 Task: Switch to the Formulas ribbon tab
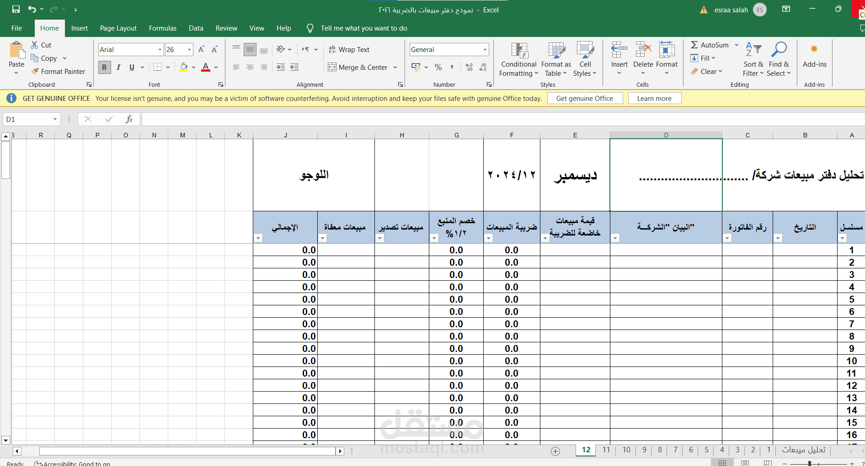click(x=162, y=28)
